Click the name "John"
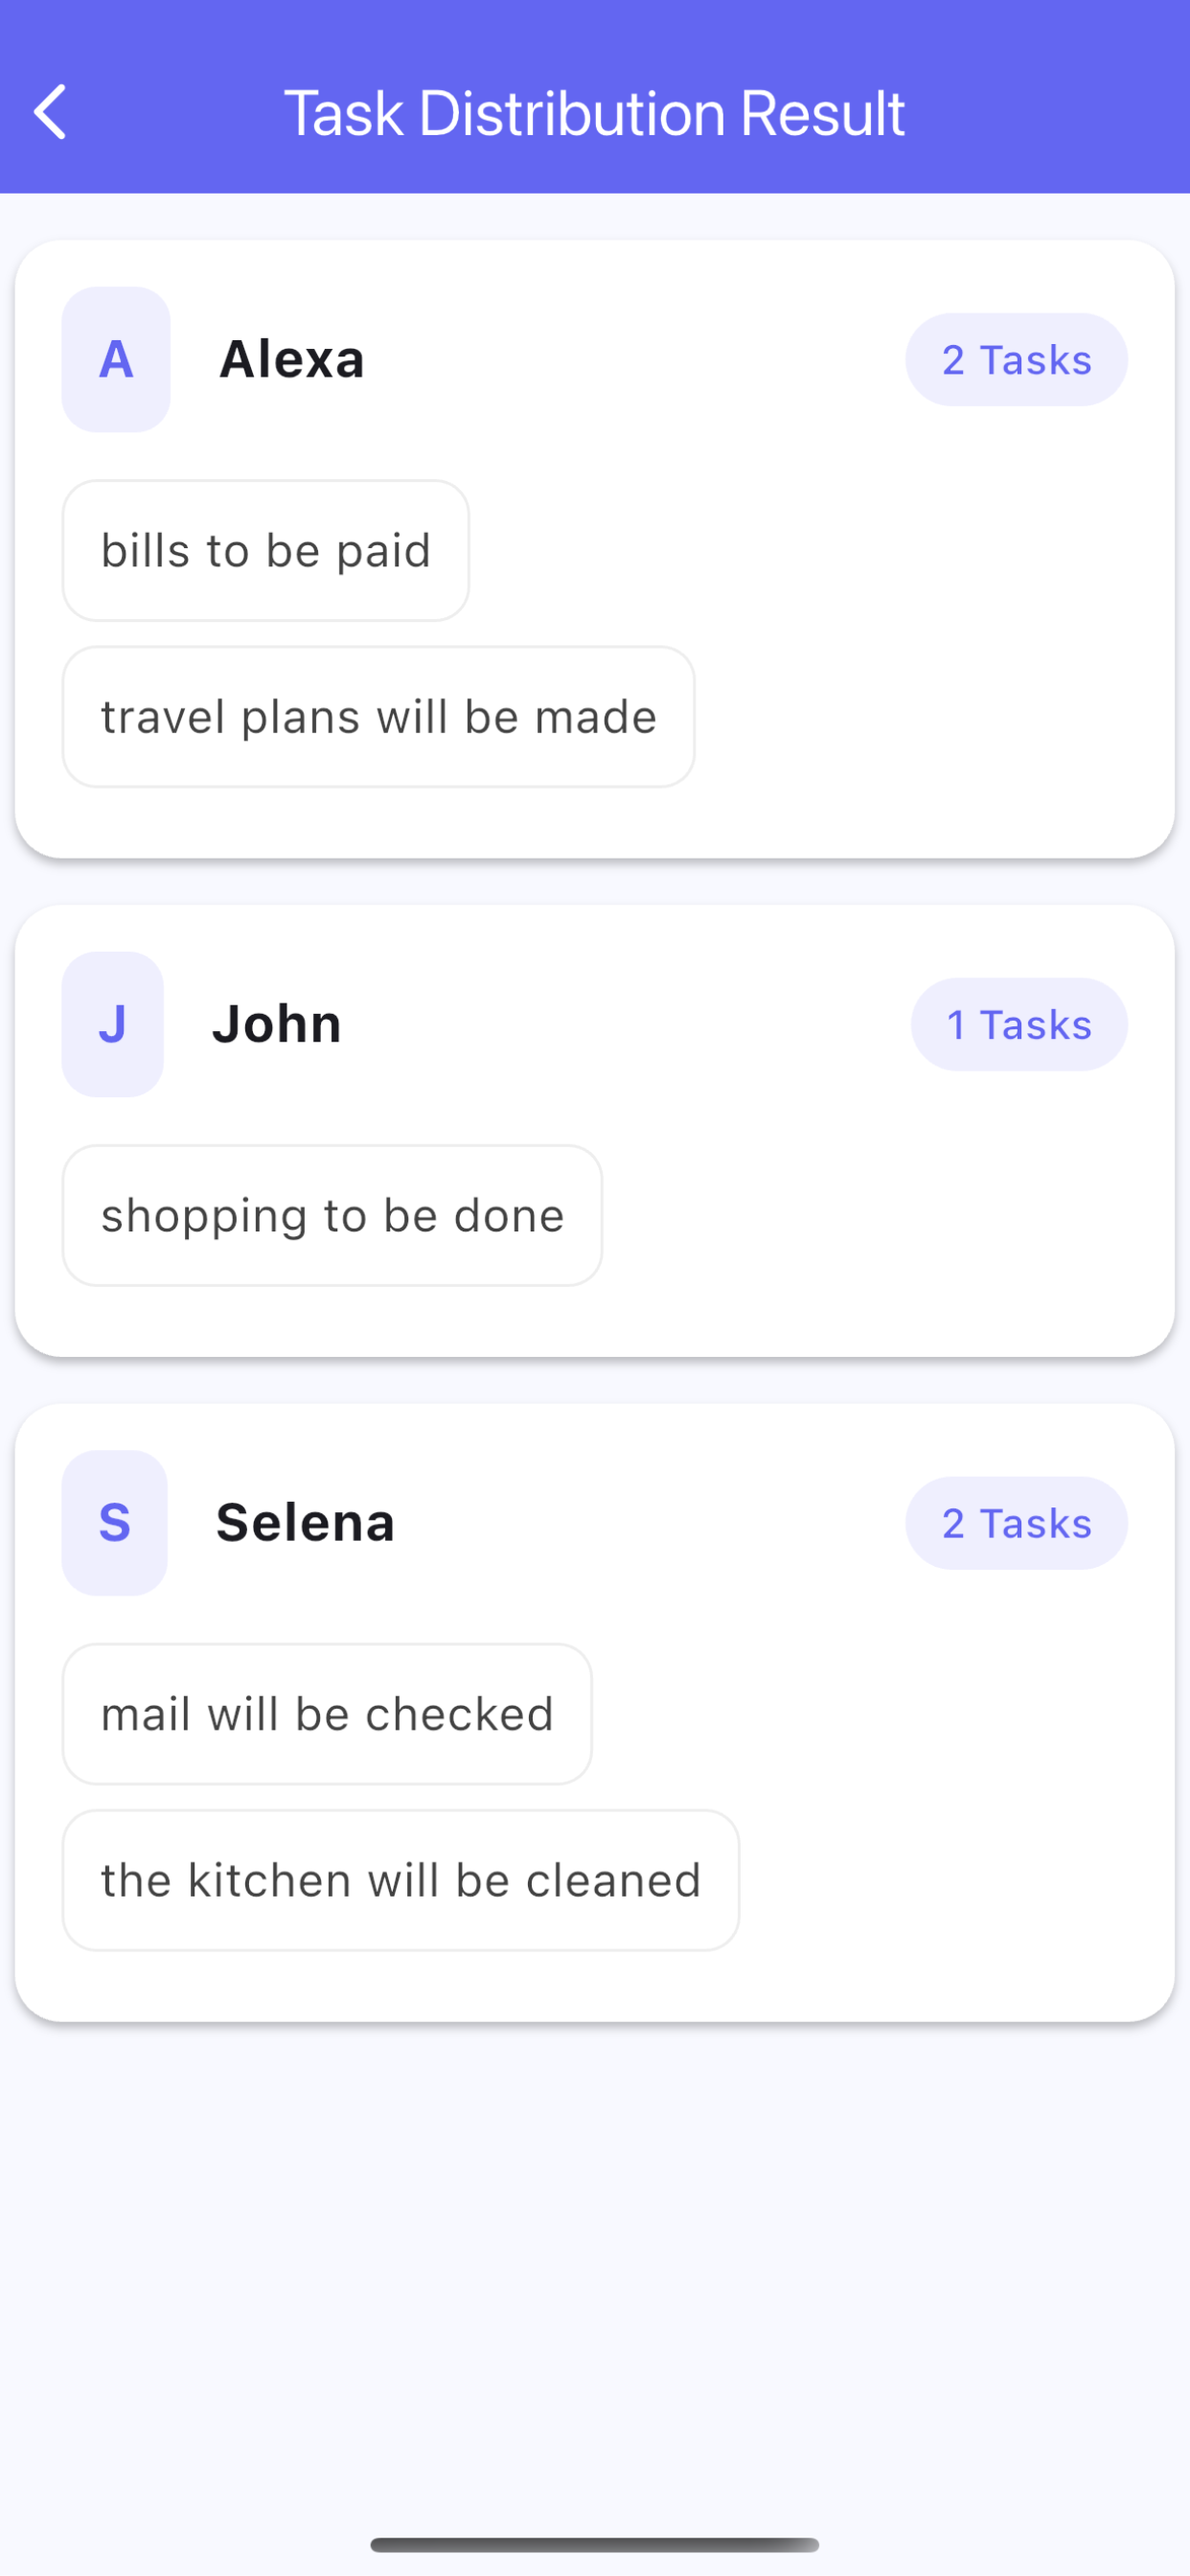This screenshot has width=1190, height=2576. (277, 1024)
